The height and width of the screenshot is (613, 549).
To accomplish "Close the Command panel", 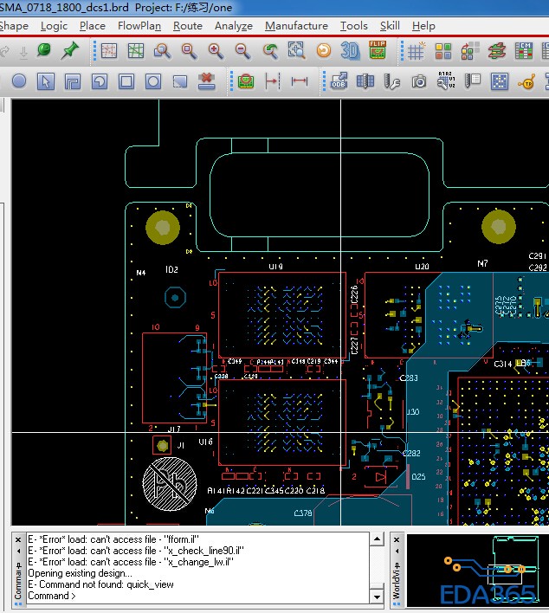I will [x=18, y=539].
